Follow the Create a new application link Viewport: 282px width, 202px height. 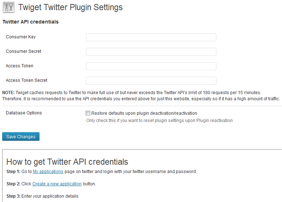coord(57,184)
